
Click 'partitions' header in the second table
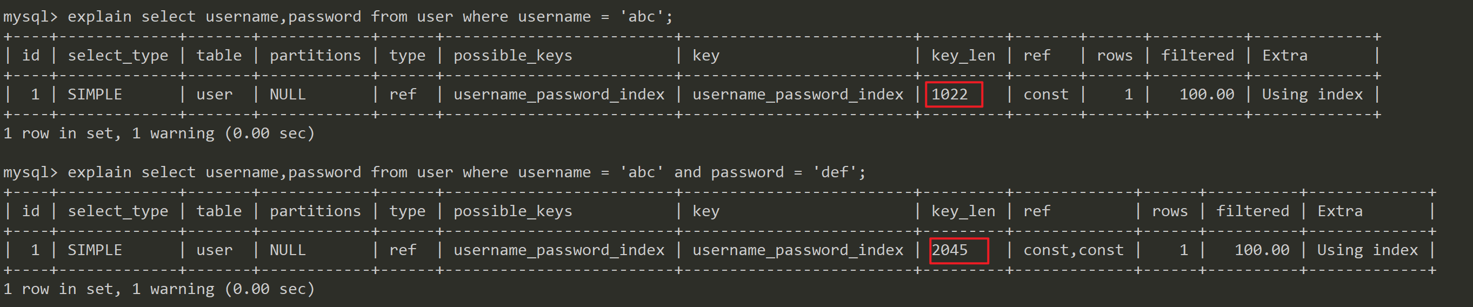pos(315,211)
